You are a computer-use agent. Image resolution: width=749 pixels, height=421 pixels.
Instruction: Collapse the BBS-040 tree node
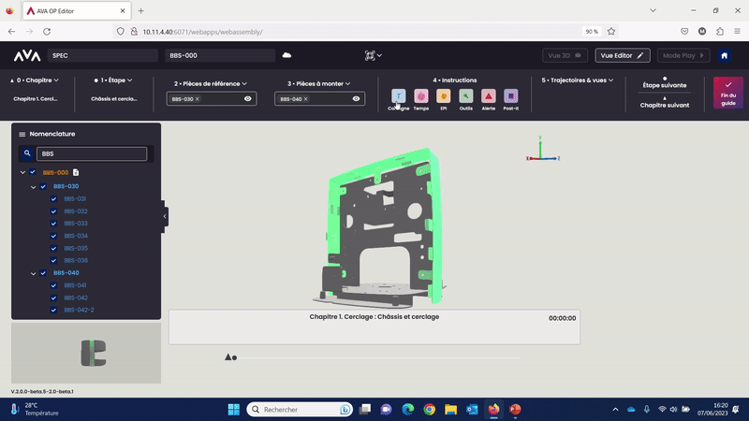[x=33, y=273]
